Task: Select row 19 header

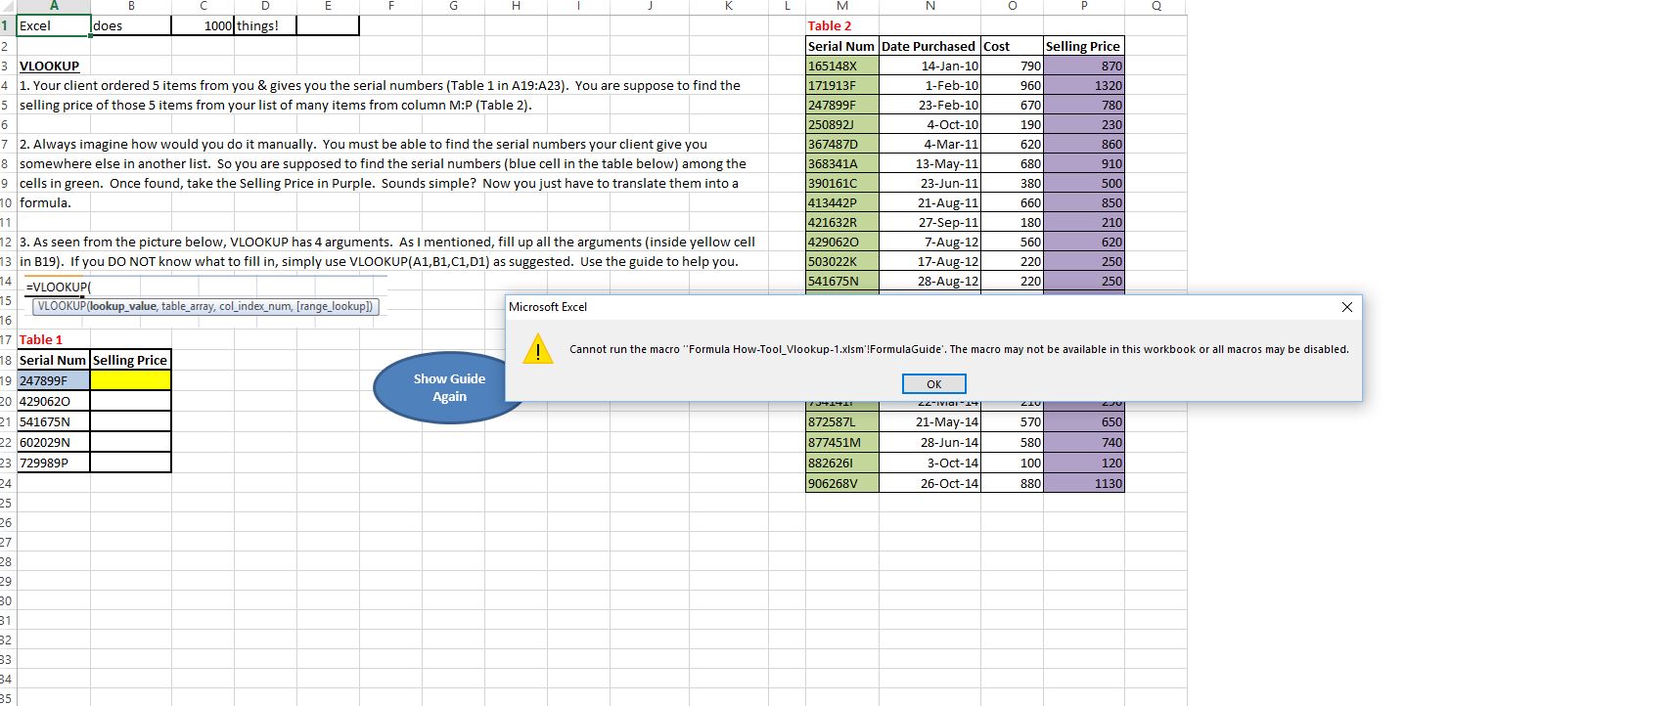Action: pos(7,380)
